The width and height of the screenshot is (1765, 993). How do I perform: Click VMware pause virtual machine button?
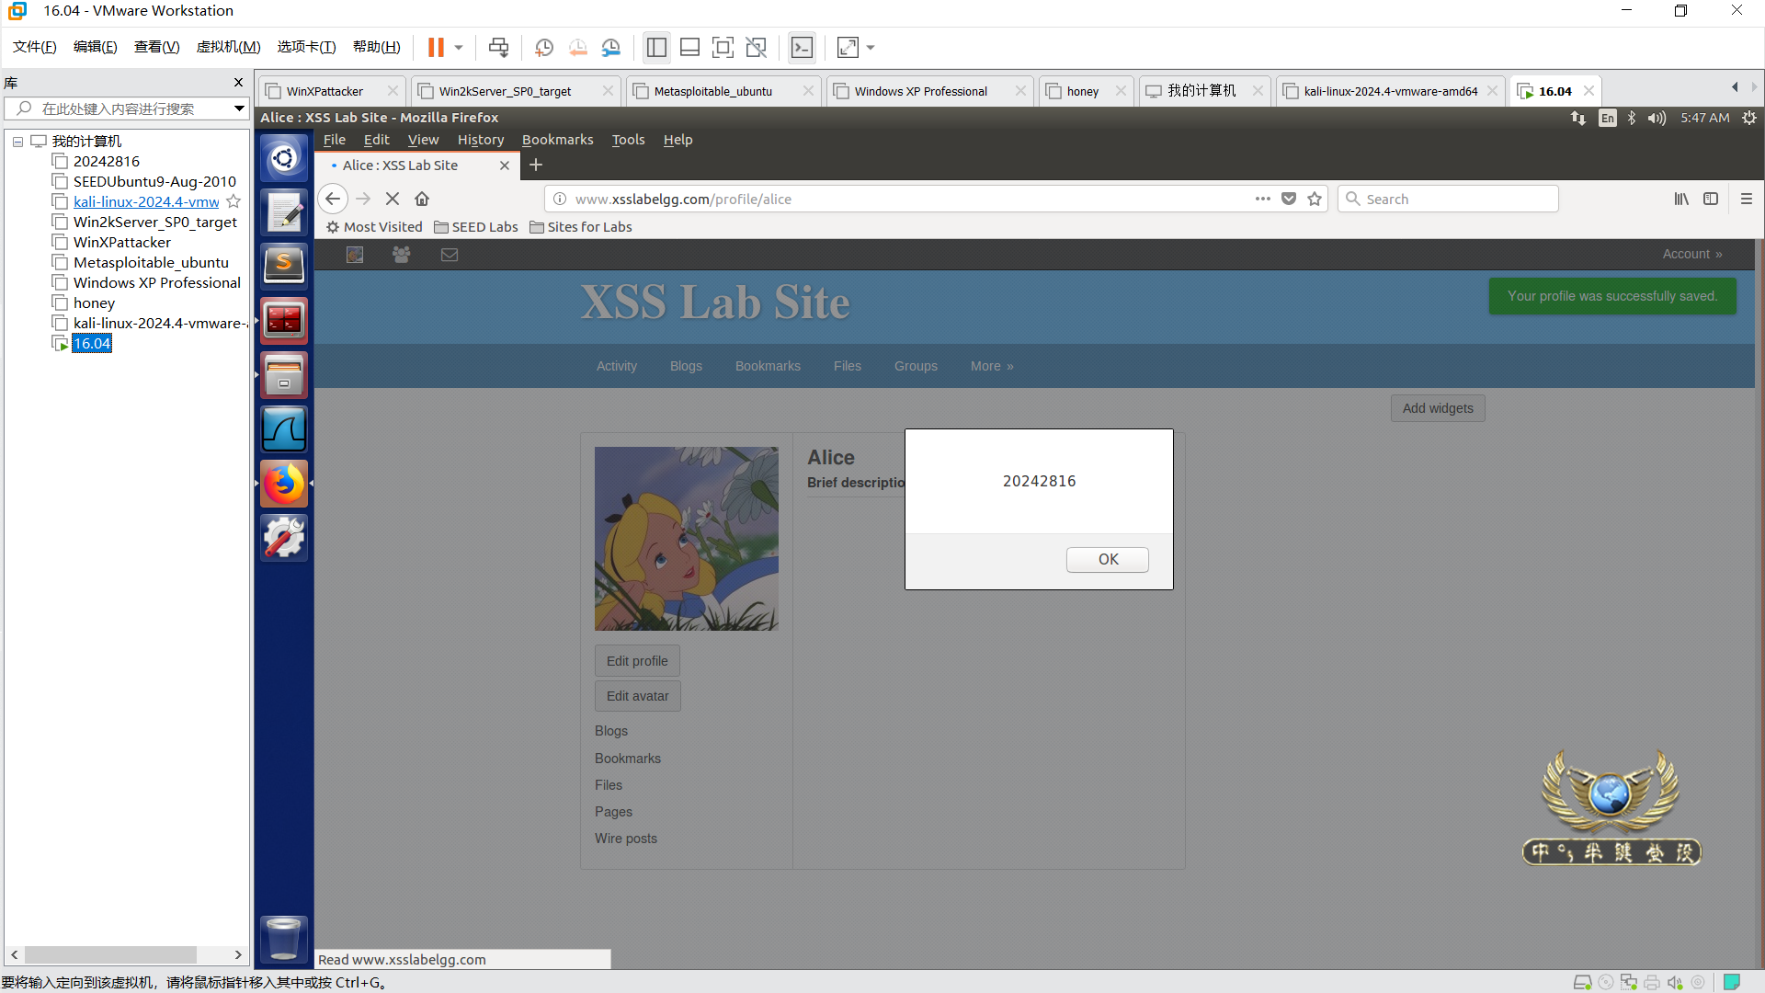point(436,47)
